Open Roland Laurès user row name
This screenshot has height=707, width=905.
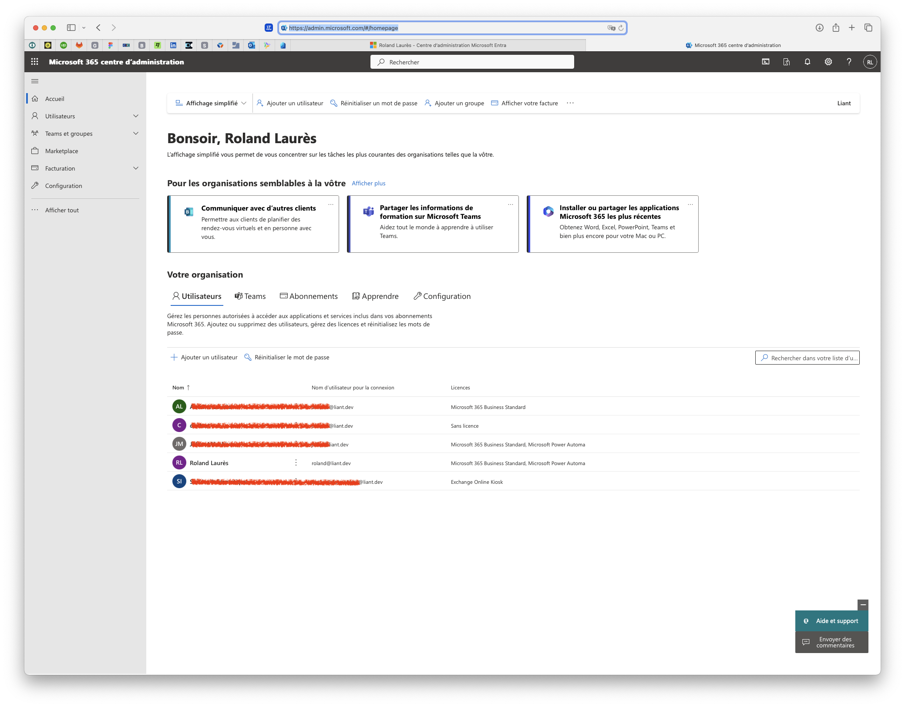click(x=209, y=463)
